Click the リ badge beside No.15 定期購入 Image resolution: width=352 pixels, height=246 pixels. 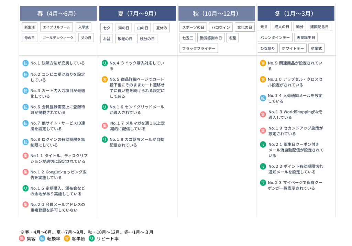(x=25, y=188)
